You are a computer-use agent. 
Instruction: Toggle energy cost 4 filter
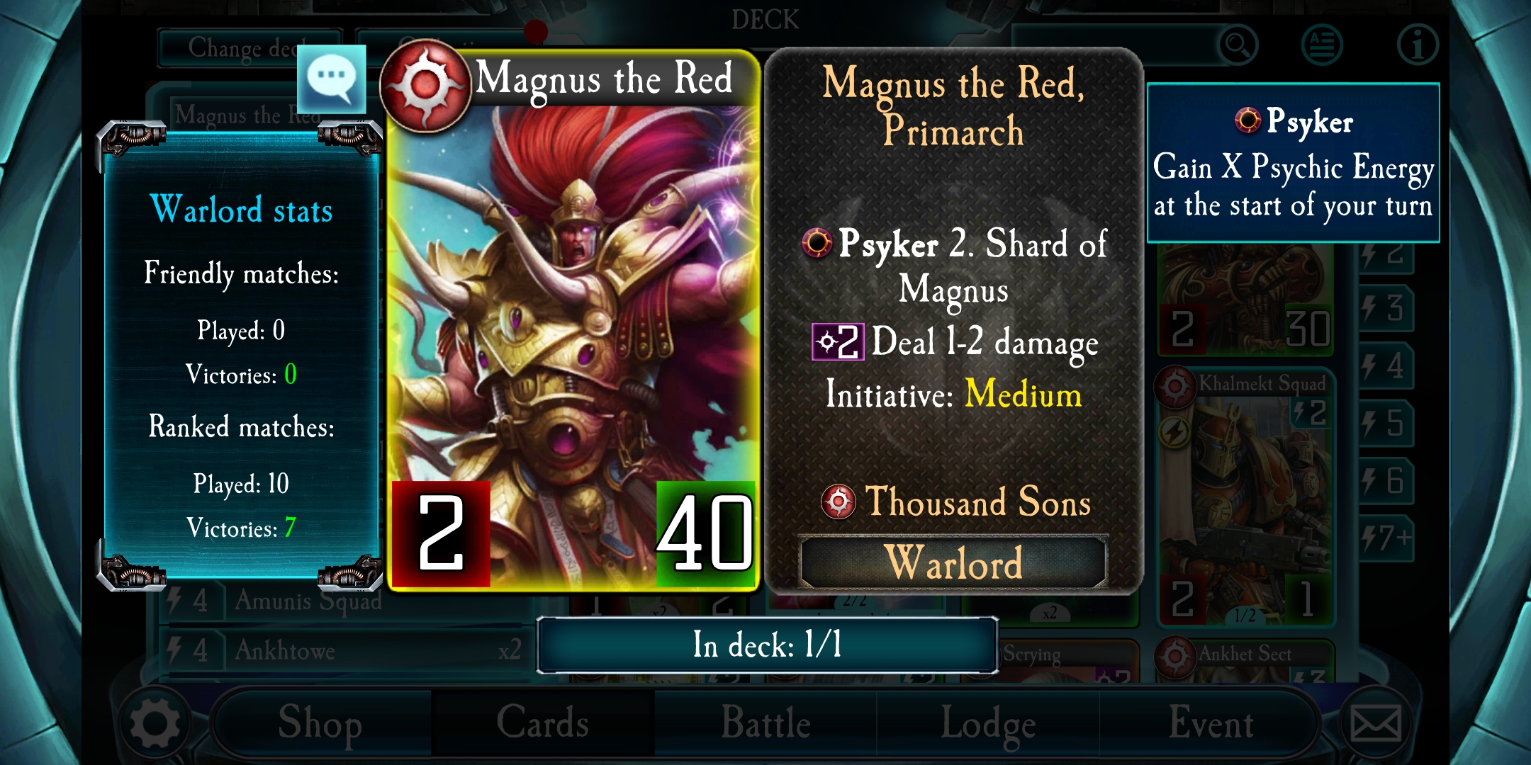coord(1386,366)
